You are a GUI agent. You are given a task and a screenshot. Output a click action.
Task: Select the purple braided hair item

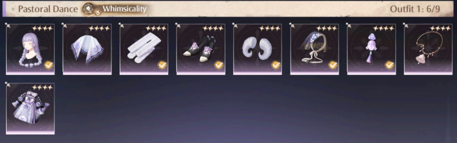pos(30,49)
